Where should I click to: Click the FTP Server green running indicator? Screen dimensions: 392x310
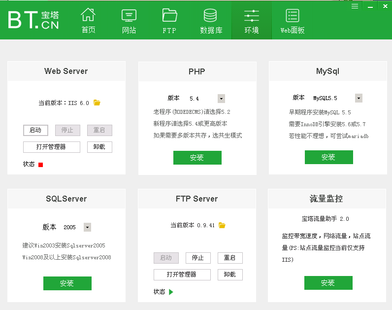click(171, 292)
